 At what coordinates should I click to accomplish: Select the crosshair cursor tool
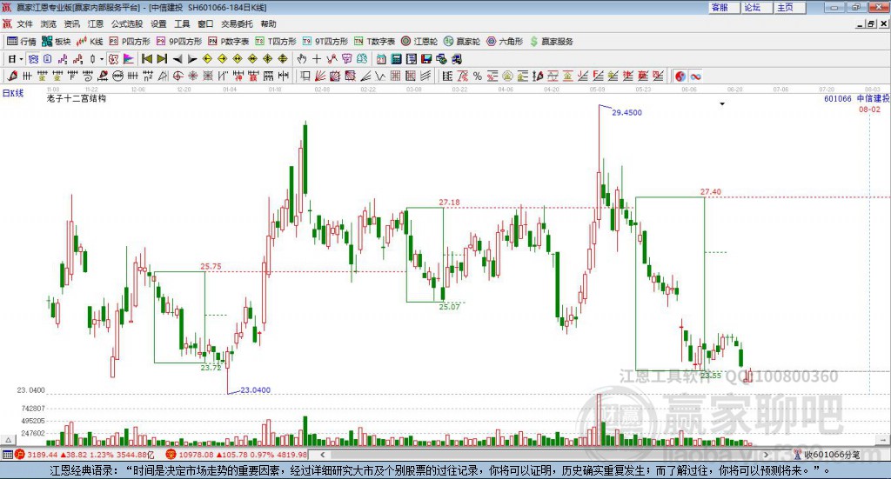(317, 59)
